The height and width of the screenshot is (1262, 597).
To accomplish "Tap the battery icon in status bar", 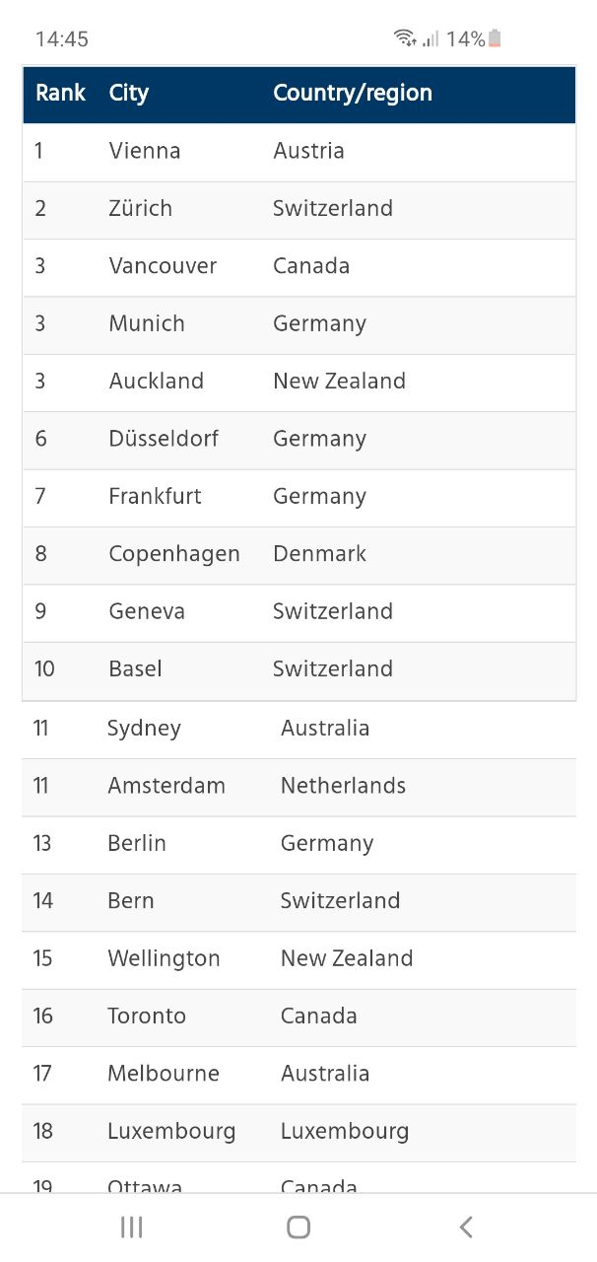I will click(x=495, y=38).
